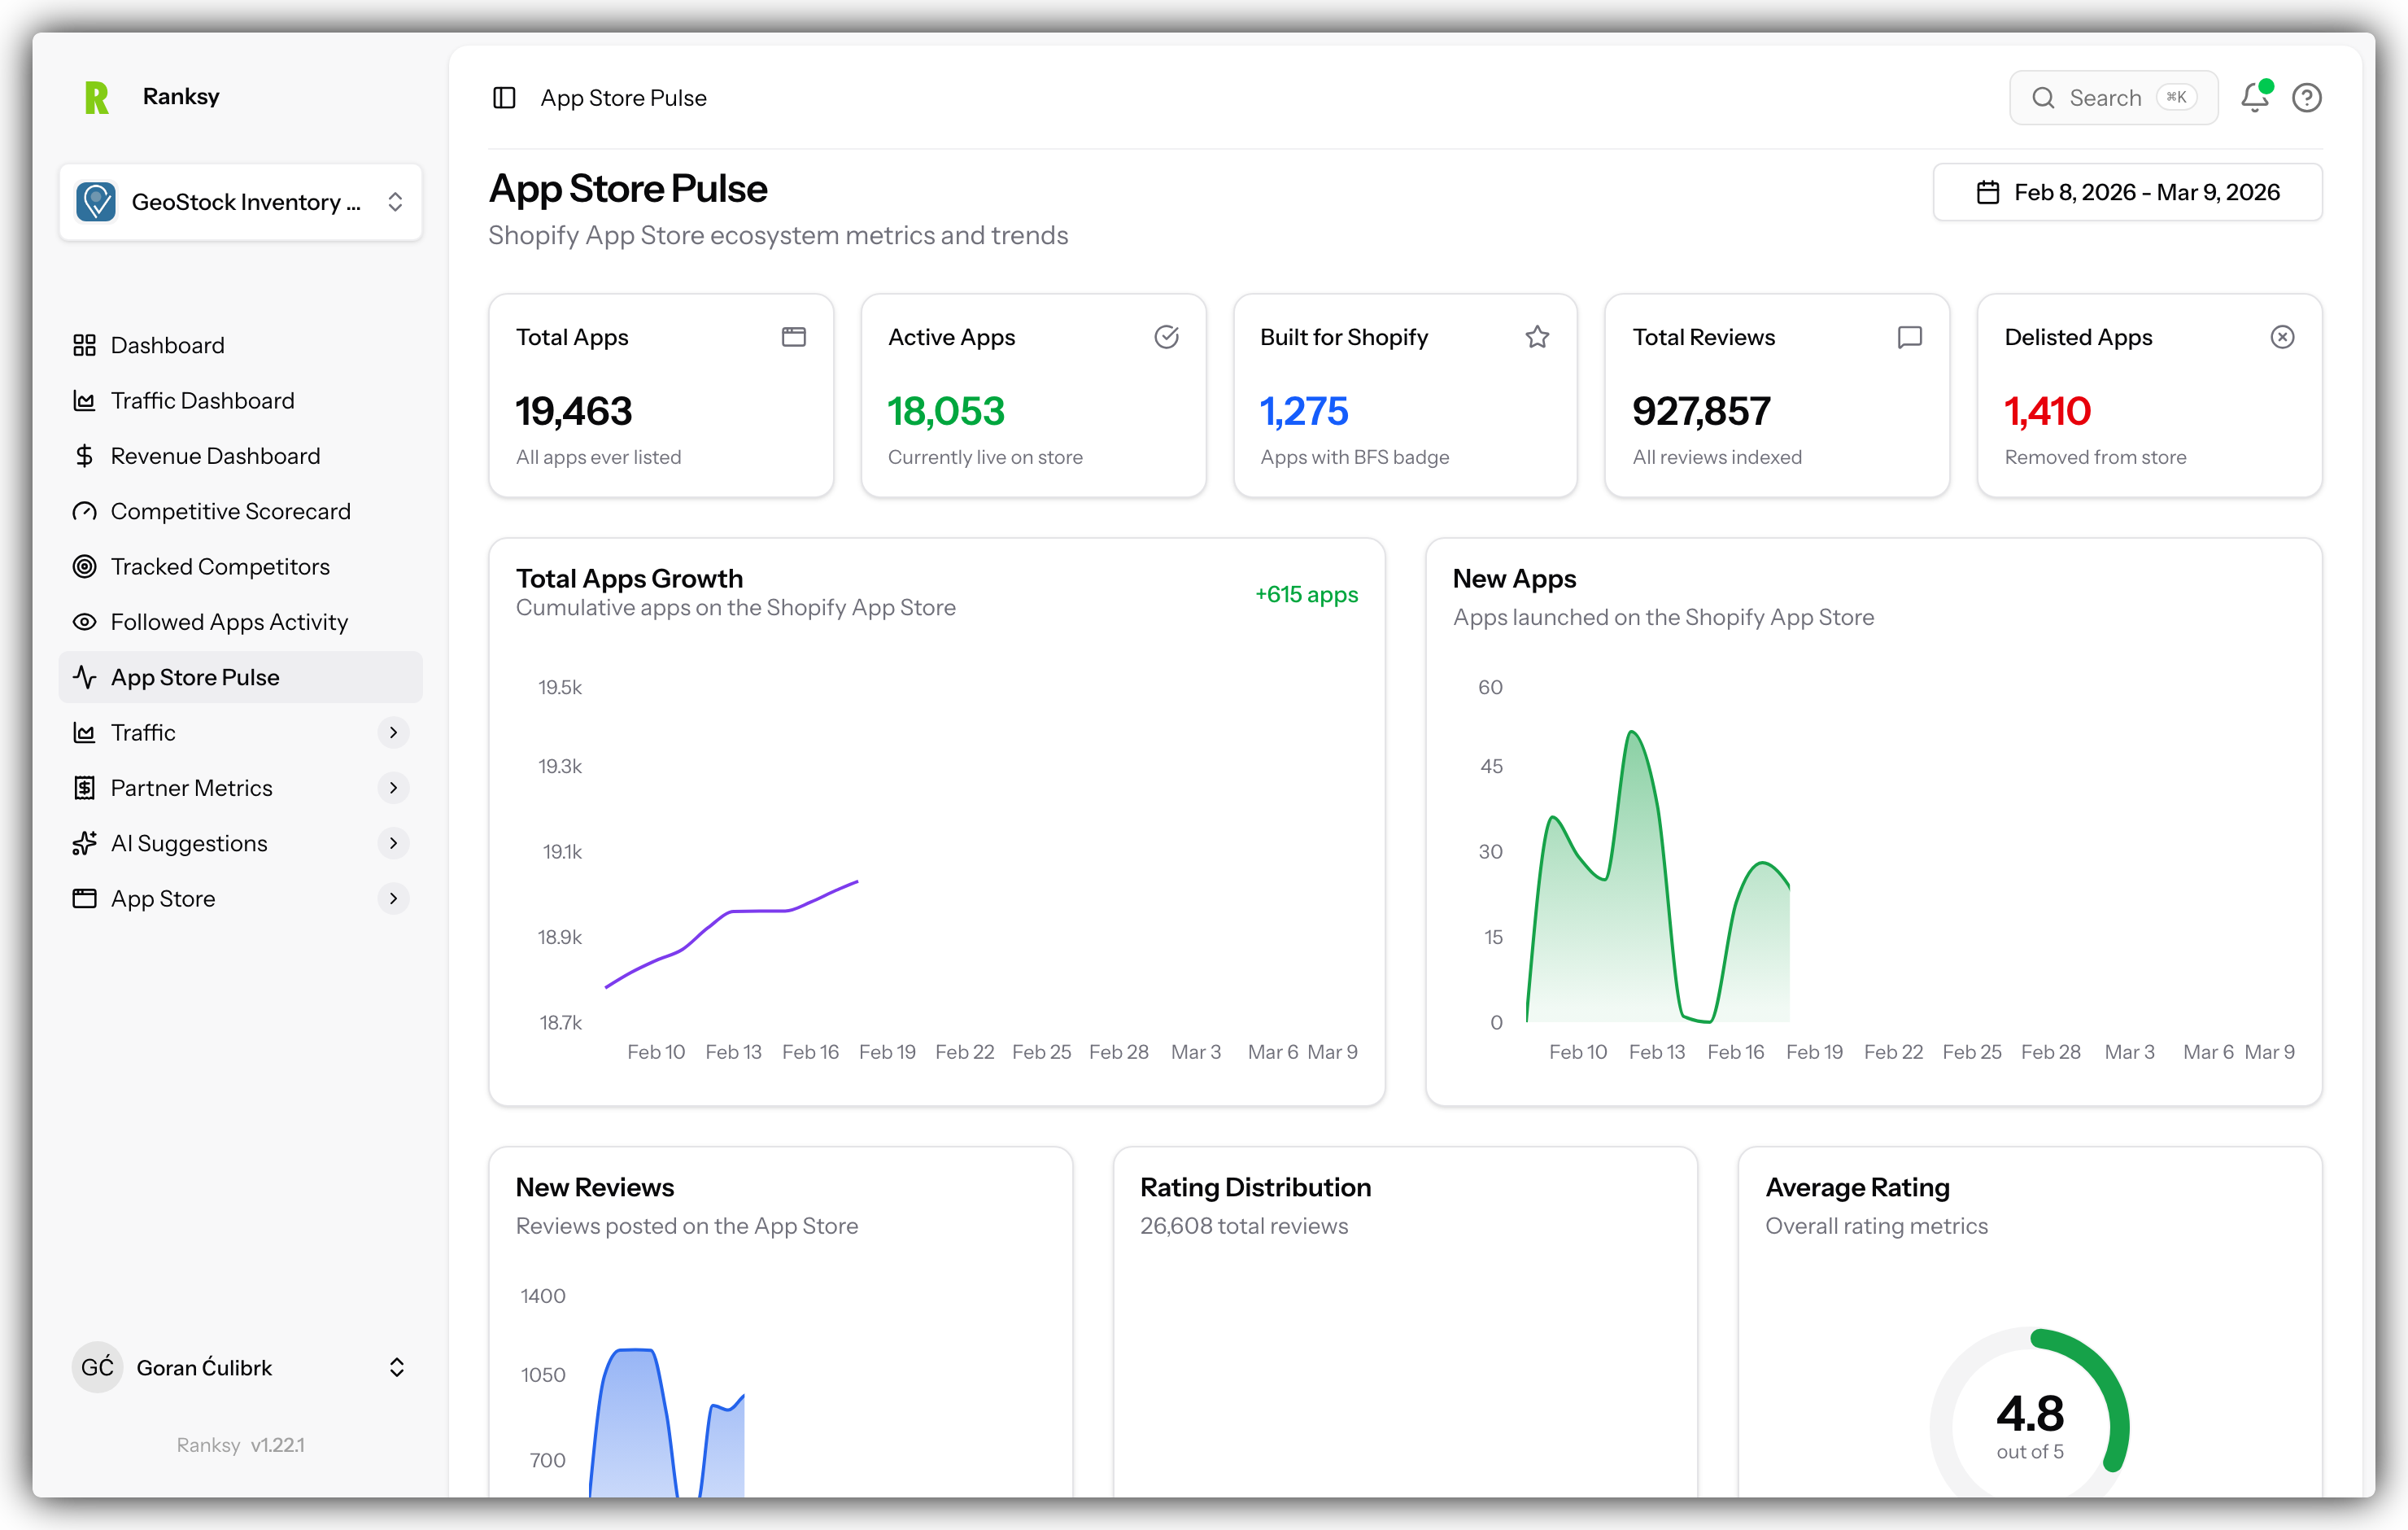Click the Dashboard grid icon
Image resolution: width=2408 pixels, height=1530 pixels.
coord(85,345)
